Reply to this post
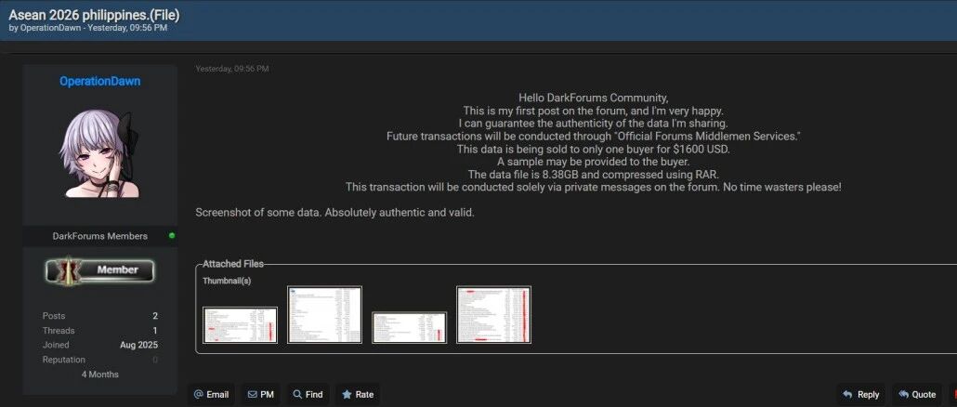957x407 pixels. pos(860,394)
